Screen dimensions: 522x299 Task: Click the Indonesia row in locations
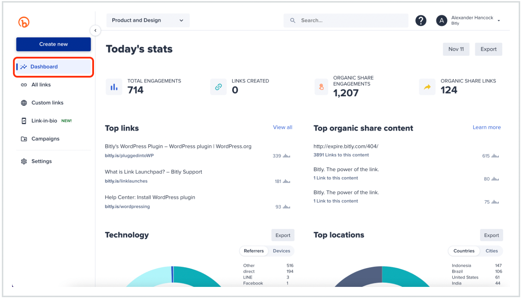point(476,266)
